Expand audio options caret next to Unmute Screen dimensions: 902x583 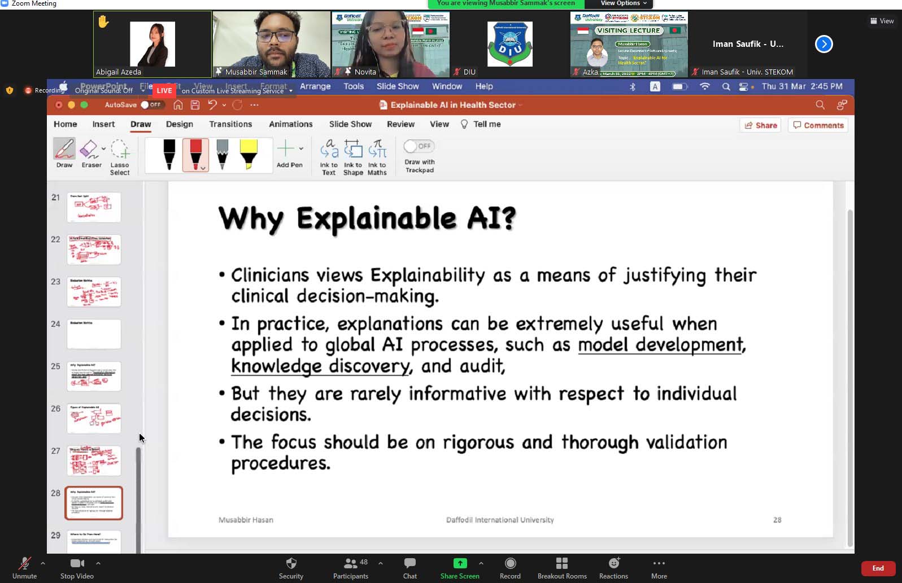point(43,563)
